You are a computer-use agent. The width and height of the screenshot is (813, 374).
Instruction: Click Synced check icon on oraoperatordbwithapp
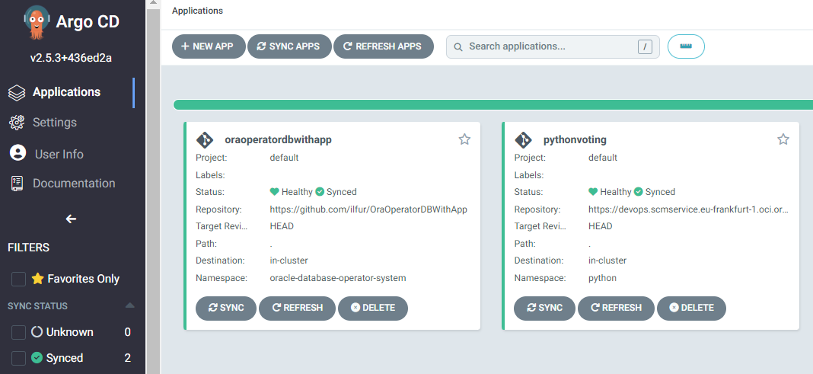[x=320, y=192]
